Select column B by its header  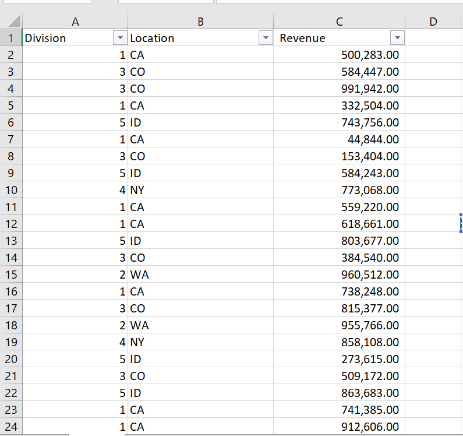(x=200, y=22)
